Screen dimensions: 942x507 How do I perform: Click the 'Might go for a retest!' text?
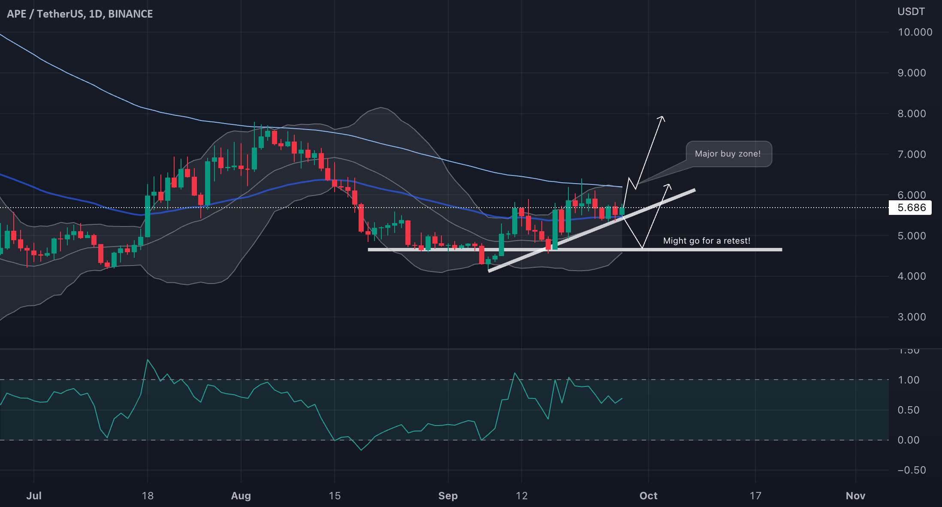click(x=706, y=241)
